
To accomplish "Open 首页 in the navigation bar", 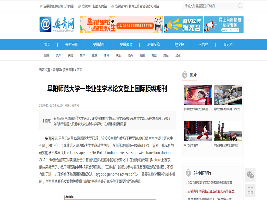I will click(x=47, y=45).
